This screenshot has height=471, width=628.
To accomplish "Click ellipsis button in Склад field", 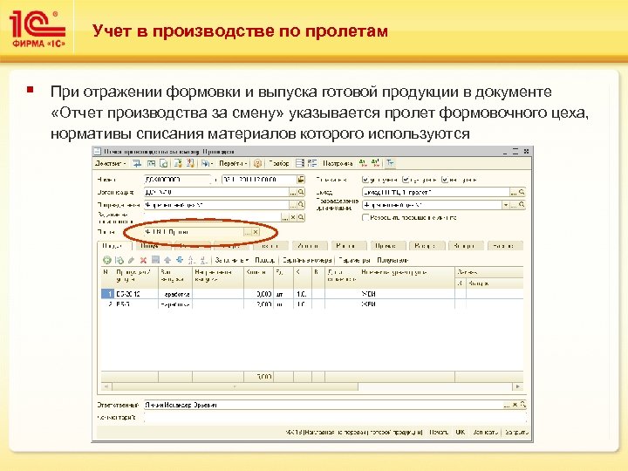I will point(514,192).
